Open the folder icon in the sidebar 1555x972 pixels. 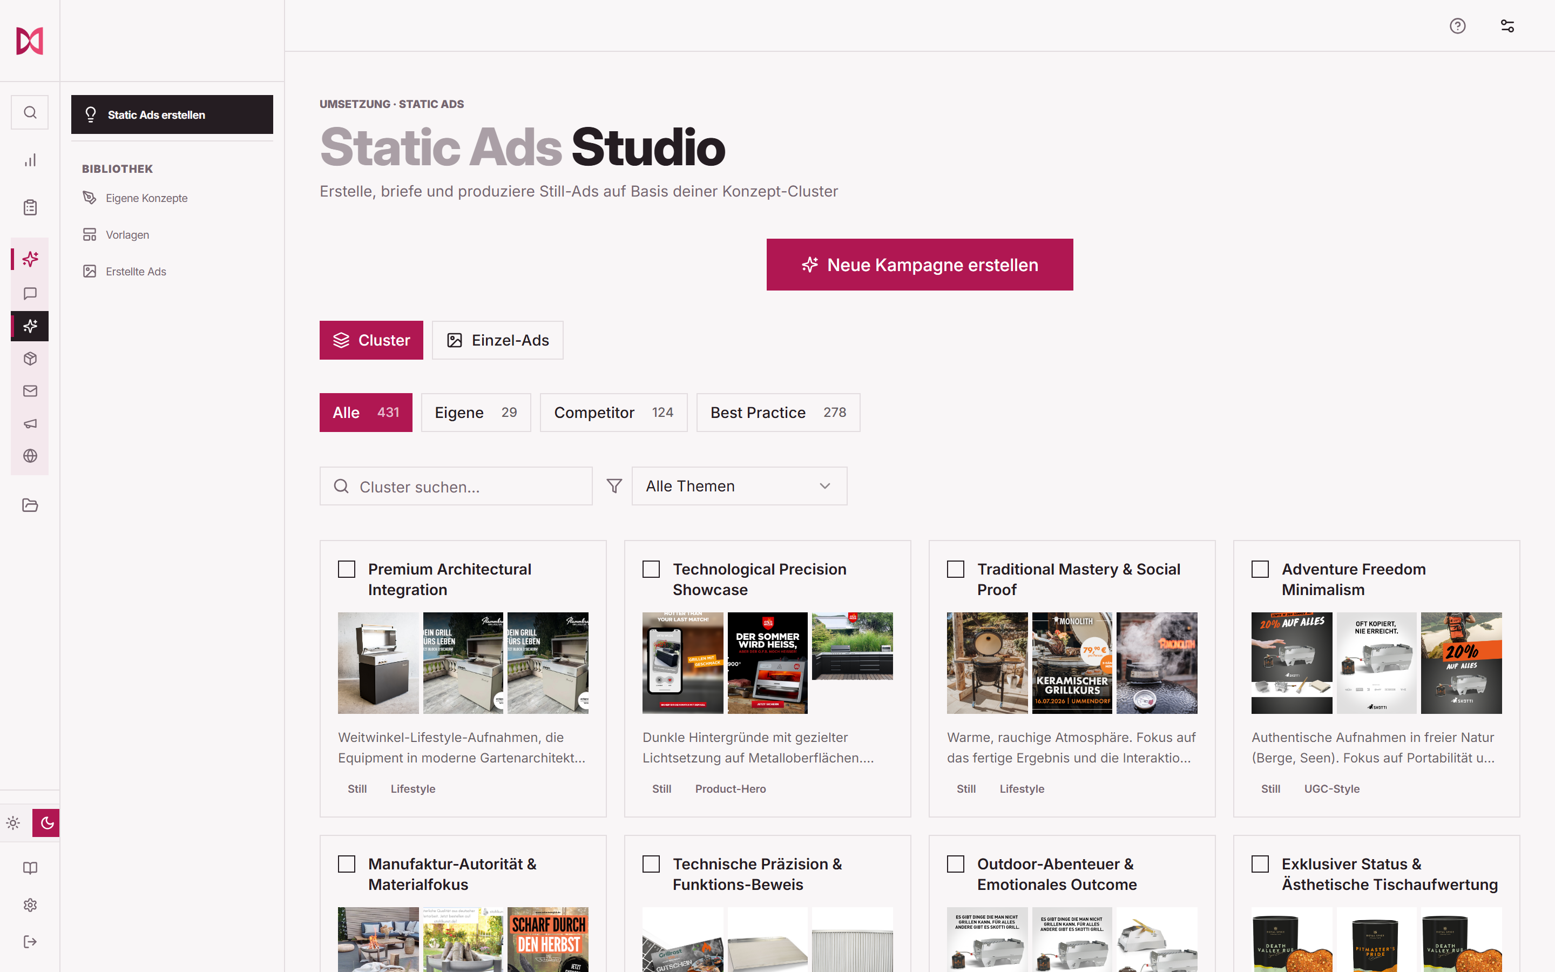pos(30,505)
